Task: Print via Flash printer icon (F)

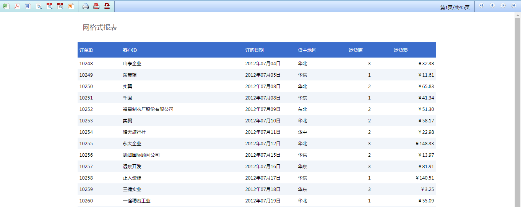Action: point(96,6)
